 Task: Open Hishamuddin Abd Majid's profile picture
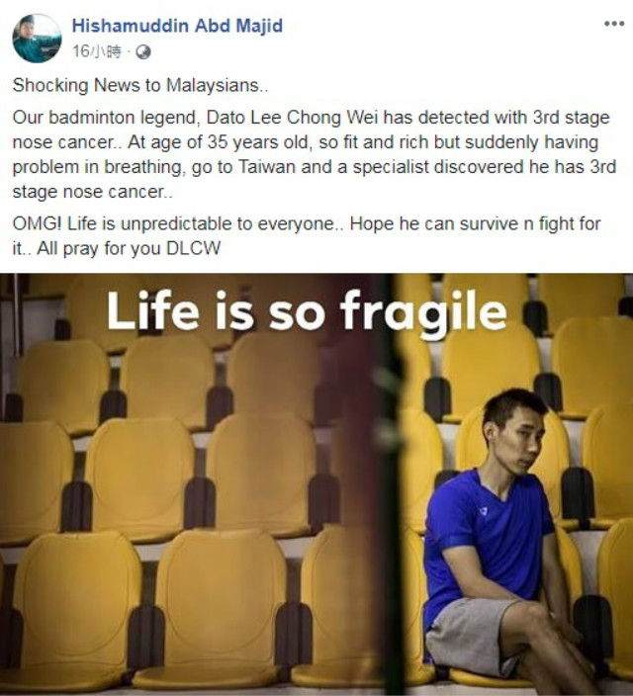tap(37, 39)
